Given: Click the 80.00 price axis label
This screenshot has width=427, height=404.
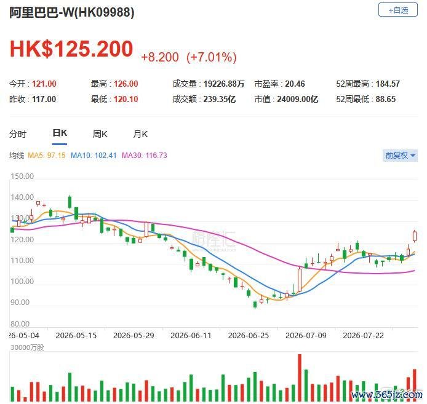Looking at the screenshot, I should [x=20, y=323].
